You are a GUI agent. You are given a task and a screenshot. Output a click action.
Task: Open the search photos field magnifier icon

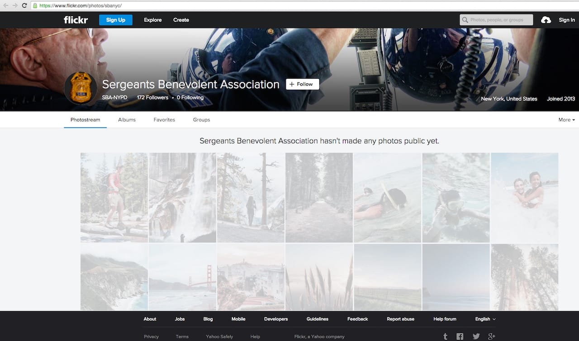465,19
